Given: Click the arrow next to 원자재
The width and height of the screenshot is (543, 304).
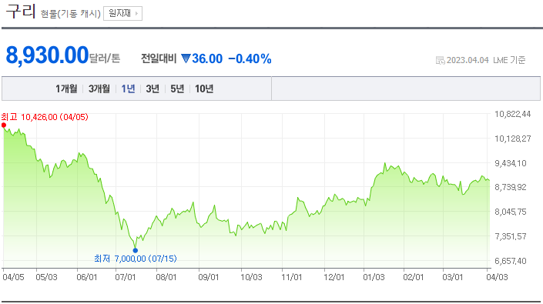Looking at the screenshot, I should pos(137,14).
